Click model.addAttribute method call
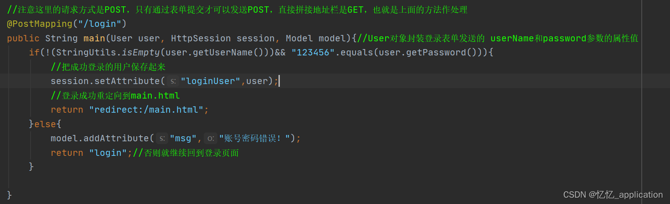This screenshot has width=670, height=204. click(100, 138)
